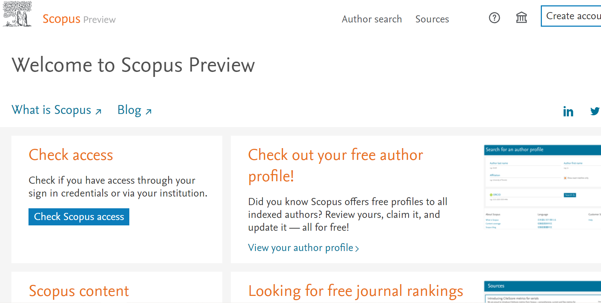The height and width of the screenshot is (303, 601).
Task: Click the Check access heading
Action: click(x=71, y=155)
